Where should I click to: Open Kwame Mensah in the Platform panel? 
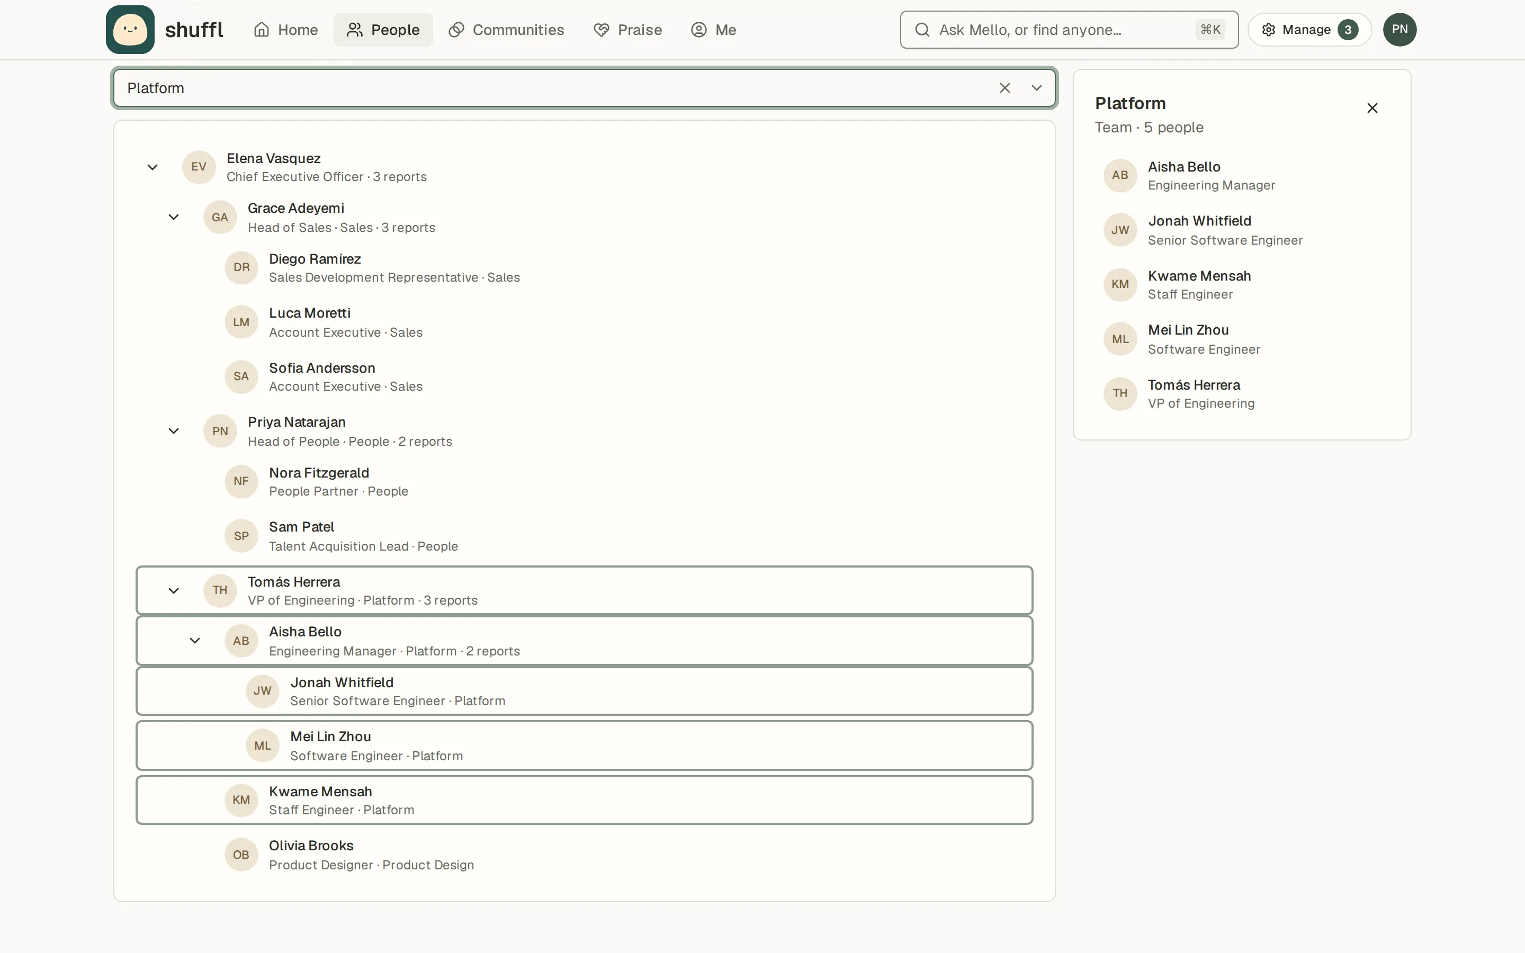coord(1241,284)
